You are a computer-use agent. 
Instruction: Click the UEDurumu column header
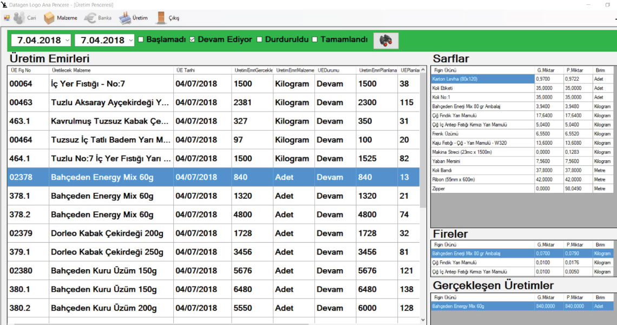pyautogui.click(x=335, y=70)
